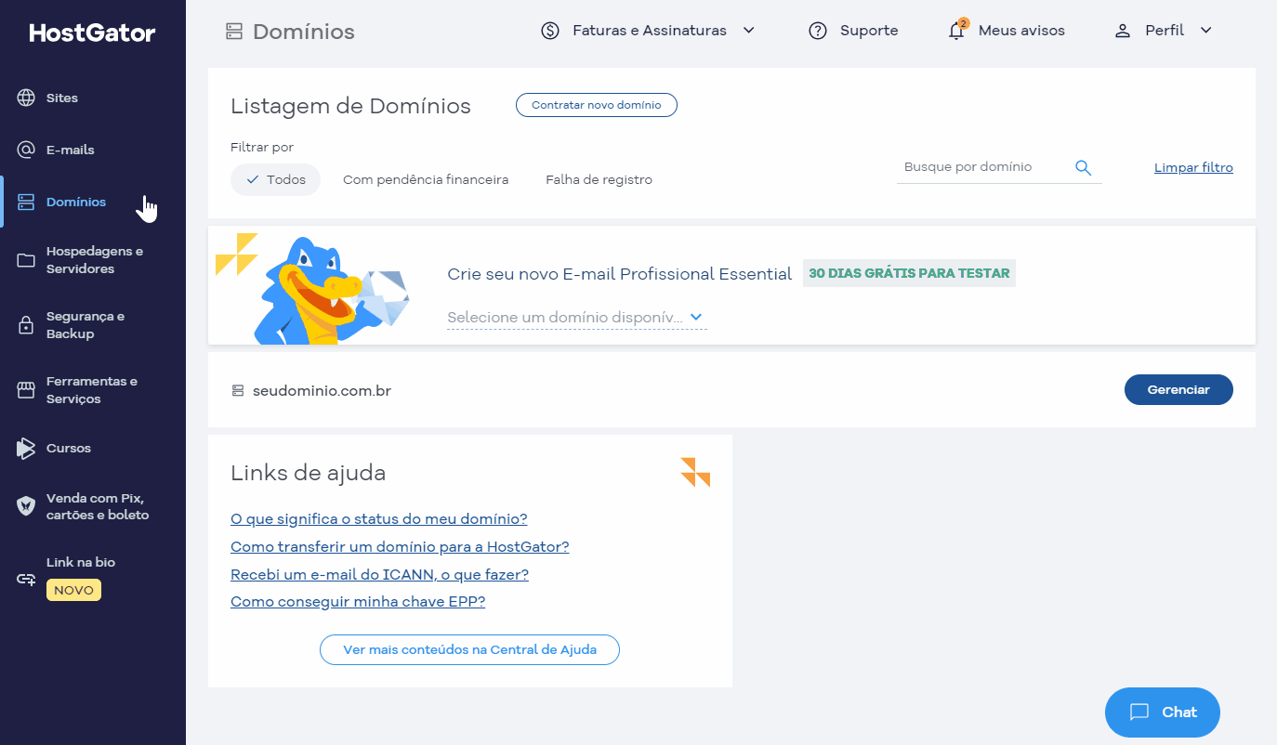1277x745 pixels.
Task: Click Meus avisos in the header
Action: pyautogui.click(x=1021, y=31)
